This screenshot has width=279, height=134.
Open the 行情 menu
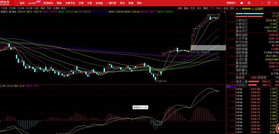pos(81,3)
